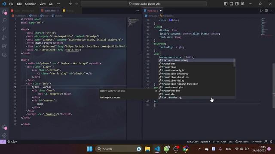Open the Source Control view
Image resolution: width=275 pixels, height=154 pixels.
(4, 29)
